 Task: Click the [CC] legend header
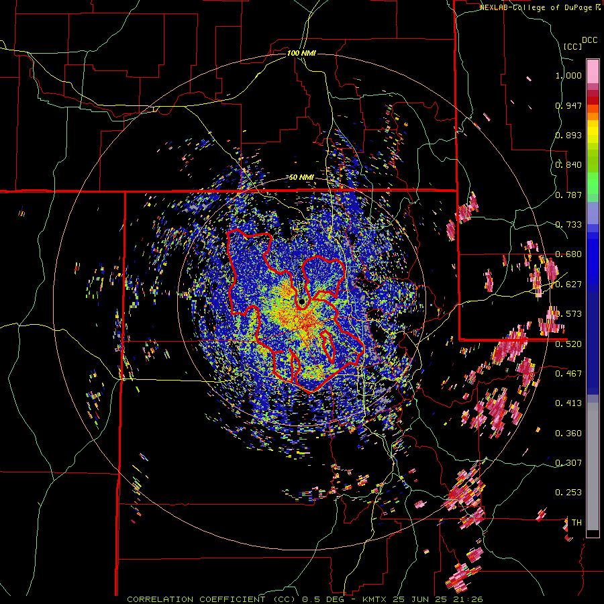coord(573,46)
